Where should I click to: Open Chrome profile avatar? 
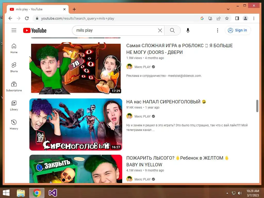(245, 18)
